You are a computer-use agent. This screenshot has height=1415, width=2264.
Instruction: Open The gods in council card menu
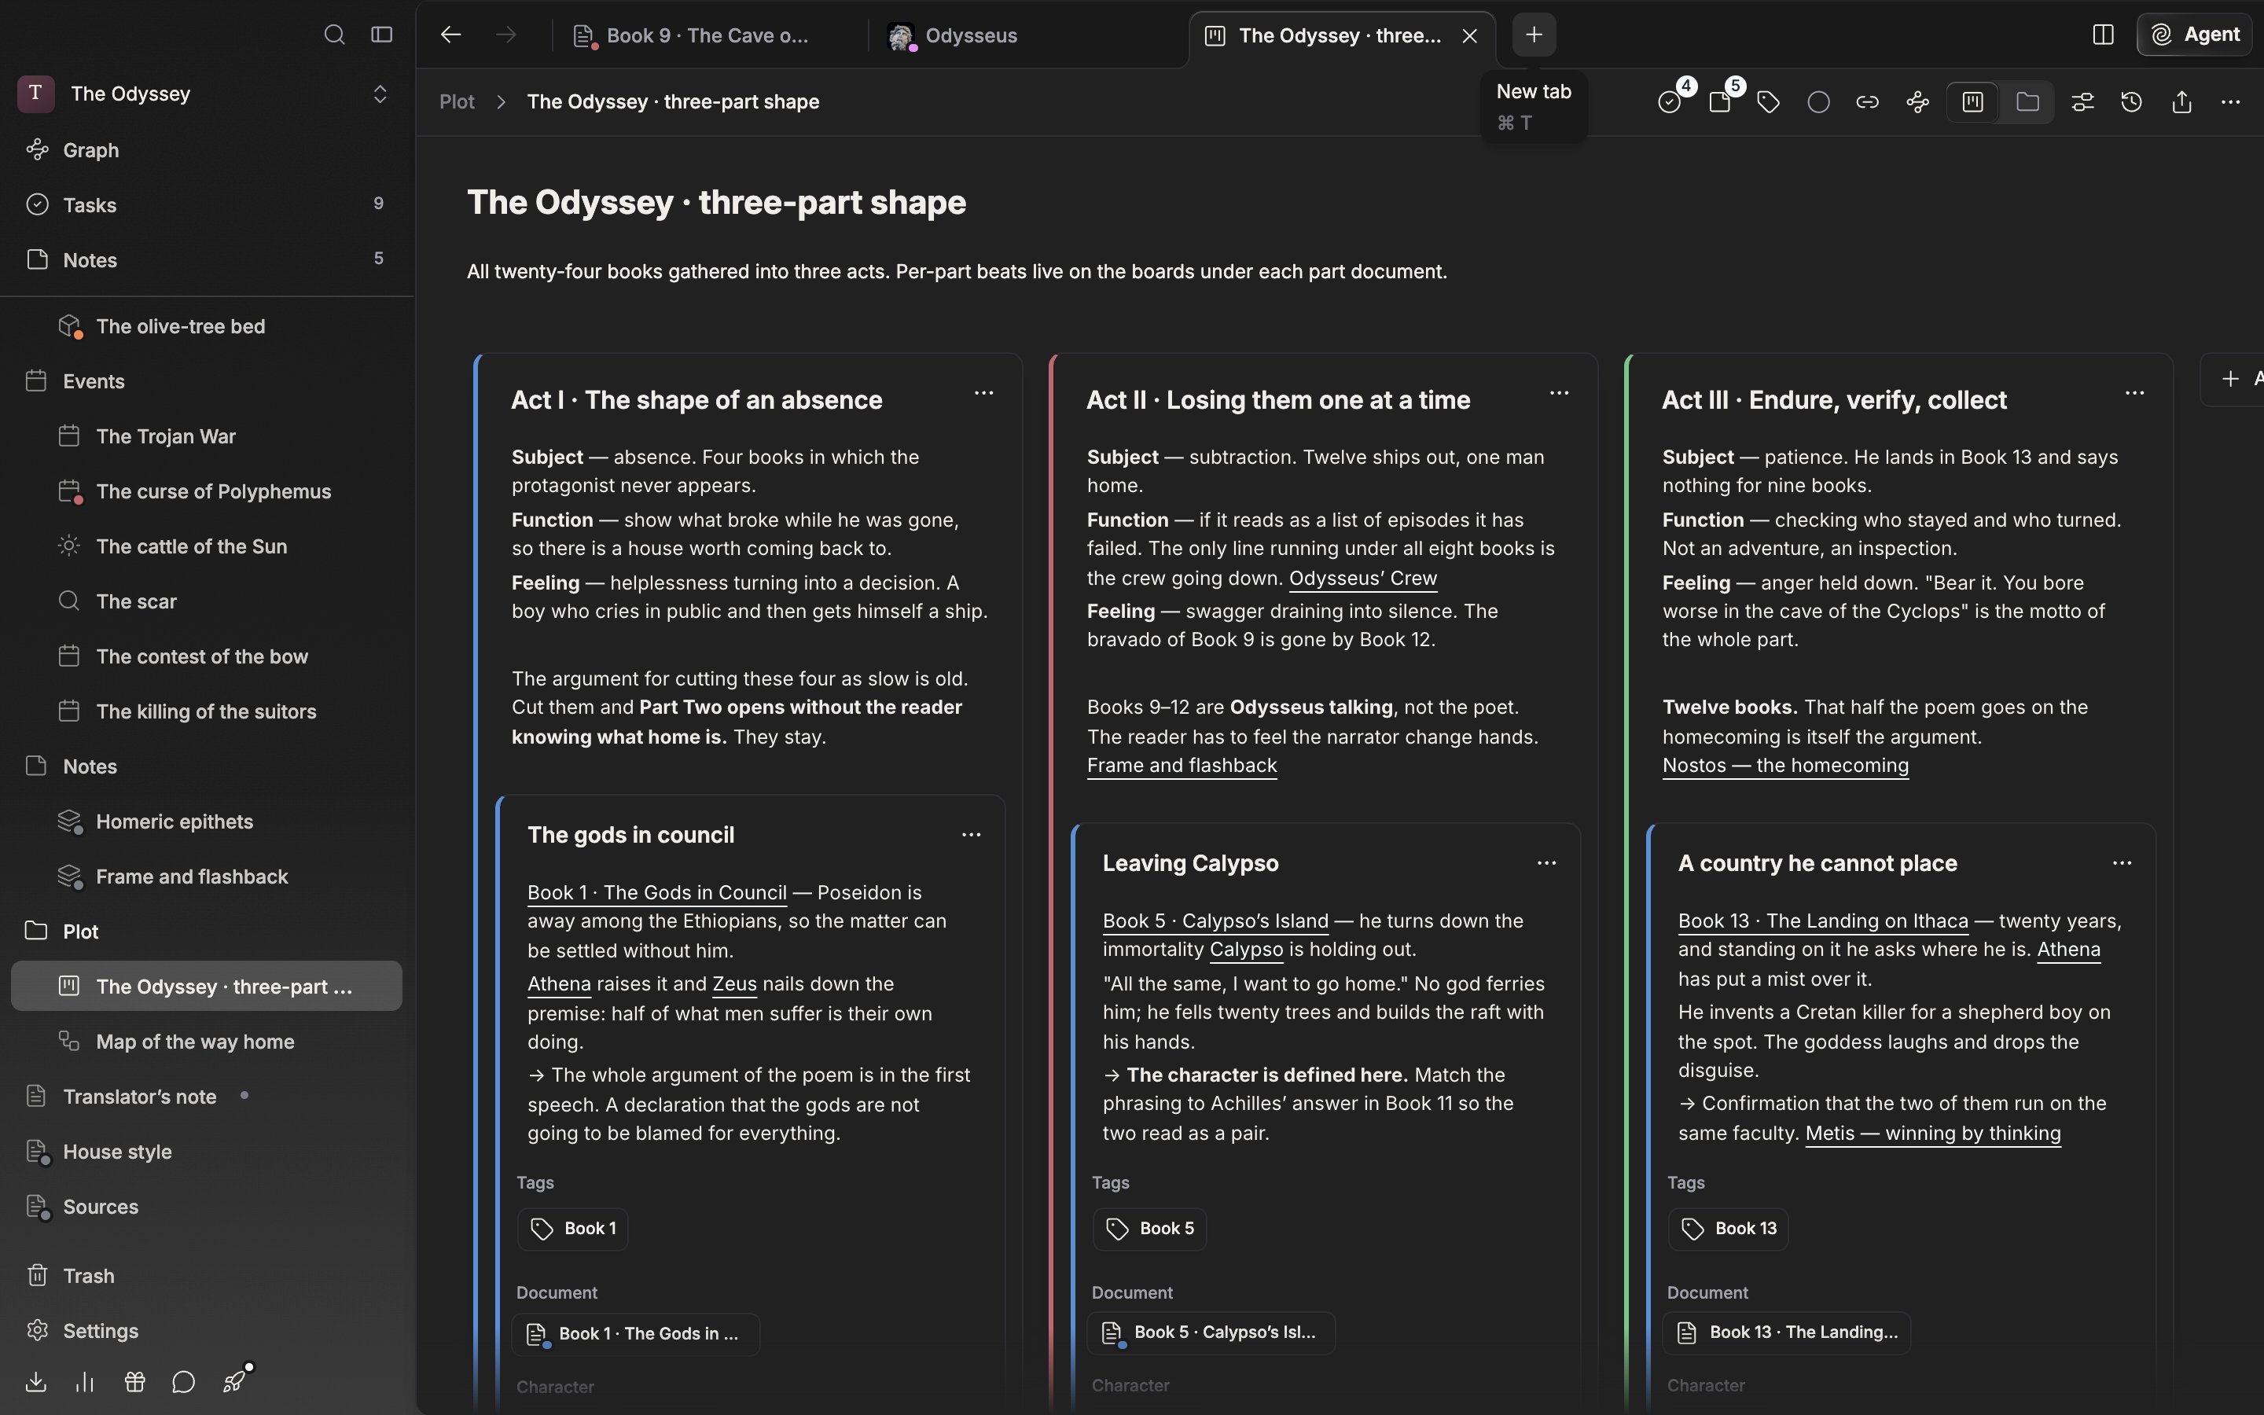click(x=971, y=835)
